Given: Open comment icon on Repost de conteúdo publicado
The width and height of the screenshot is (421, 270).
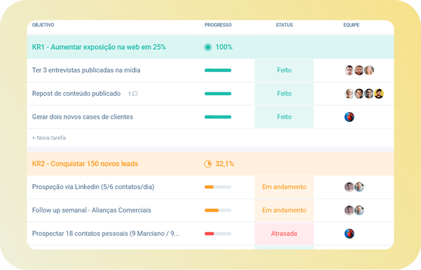Looking at the screenshot, I should click(x=134, y=94).
